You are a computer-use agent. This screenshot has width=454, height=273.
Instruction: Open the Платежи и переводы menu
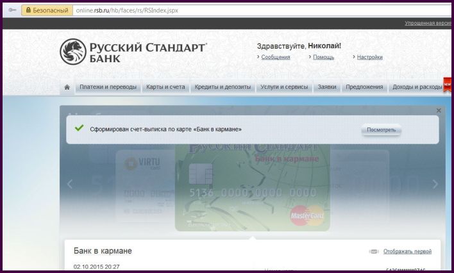point(108,87)
